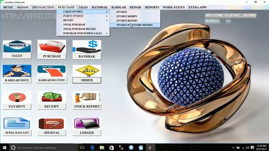Open the Order sales-sign icon

tap(87, 71)
